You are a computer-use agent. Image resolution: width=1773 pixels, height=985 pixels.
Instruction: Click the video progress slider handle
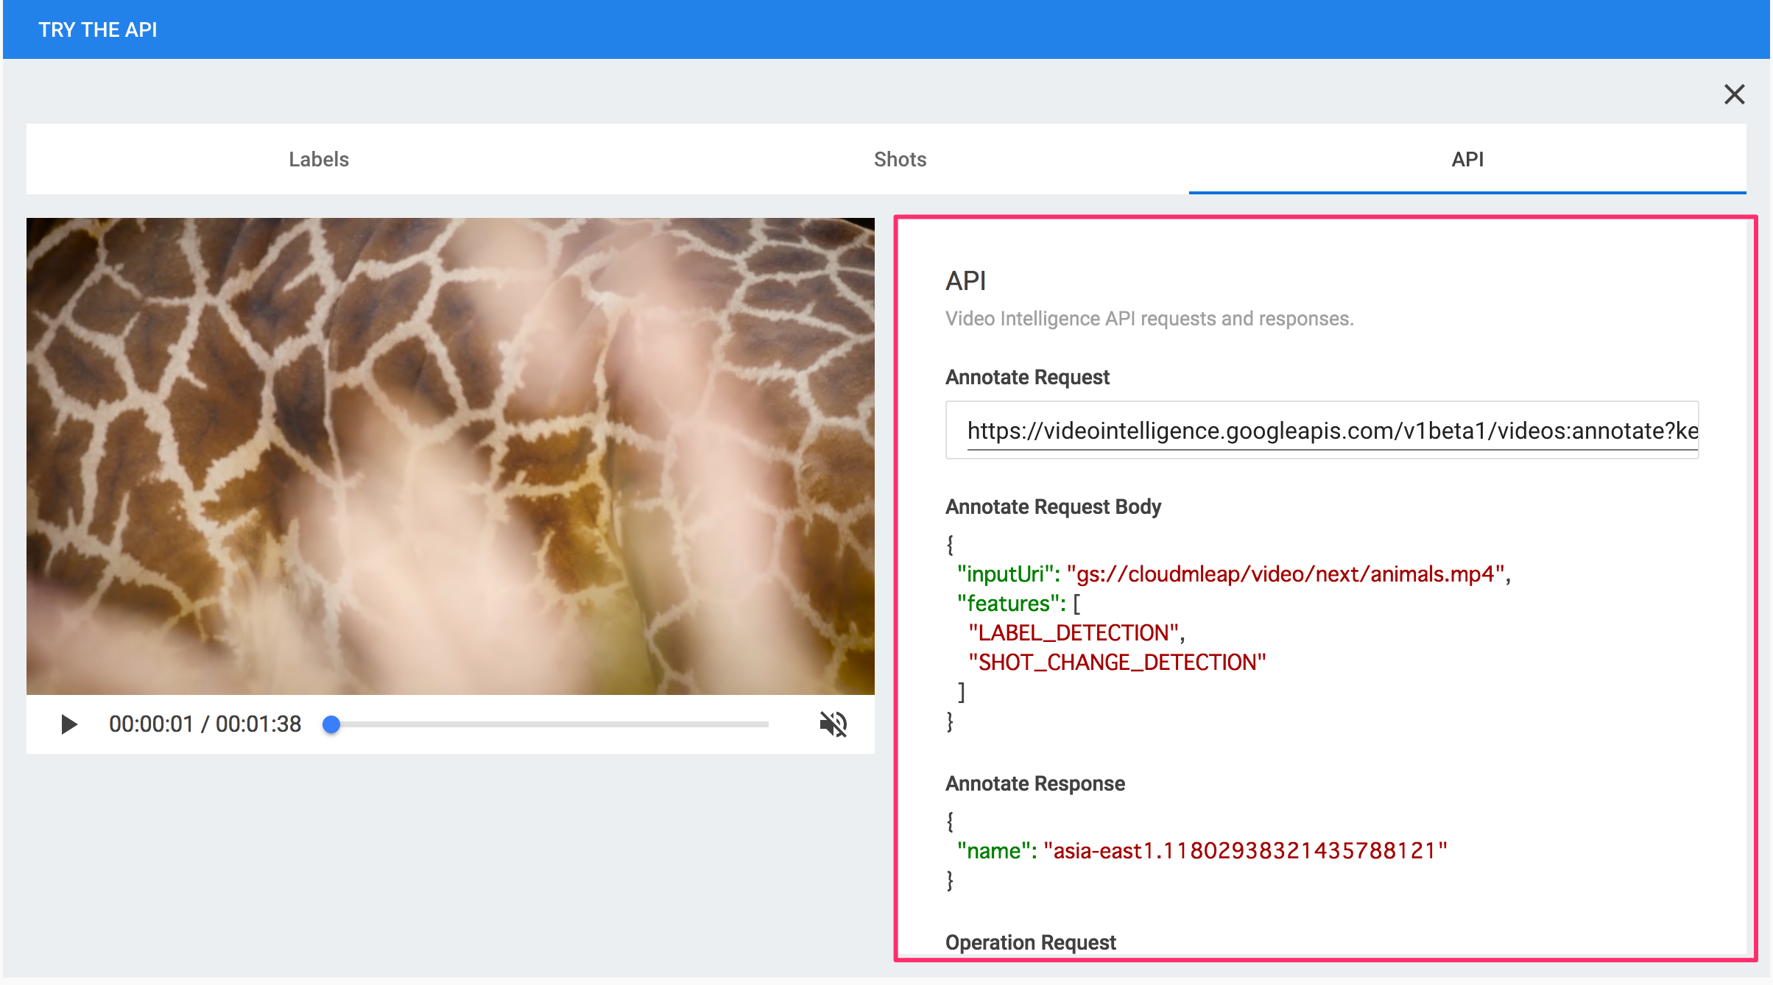pyautogui.click(x=331, y=724)
